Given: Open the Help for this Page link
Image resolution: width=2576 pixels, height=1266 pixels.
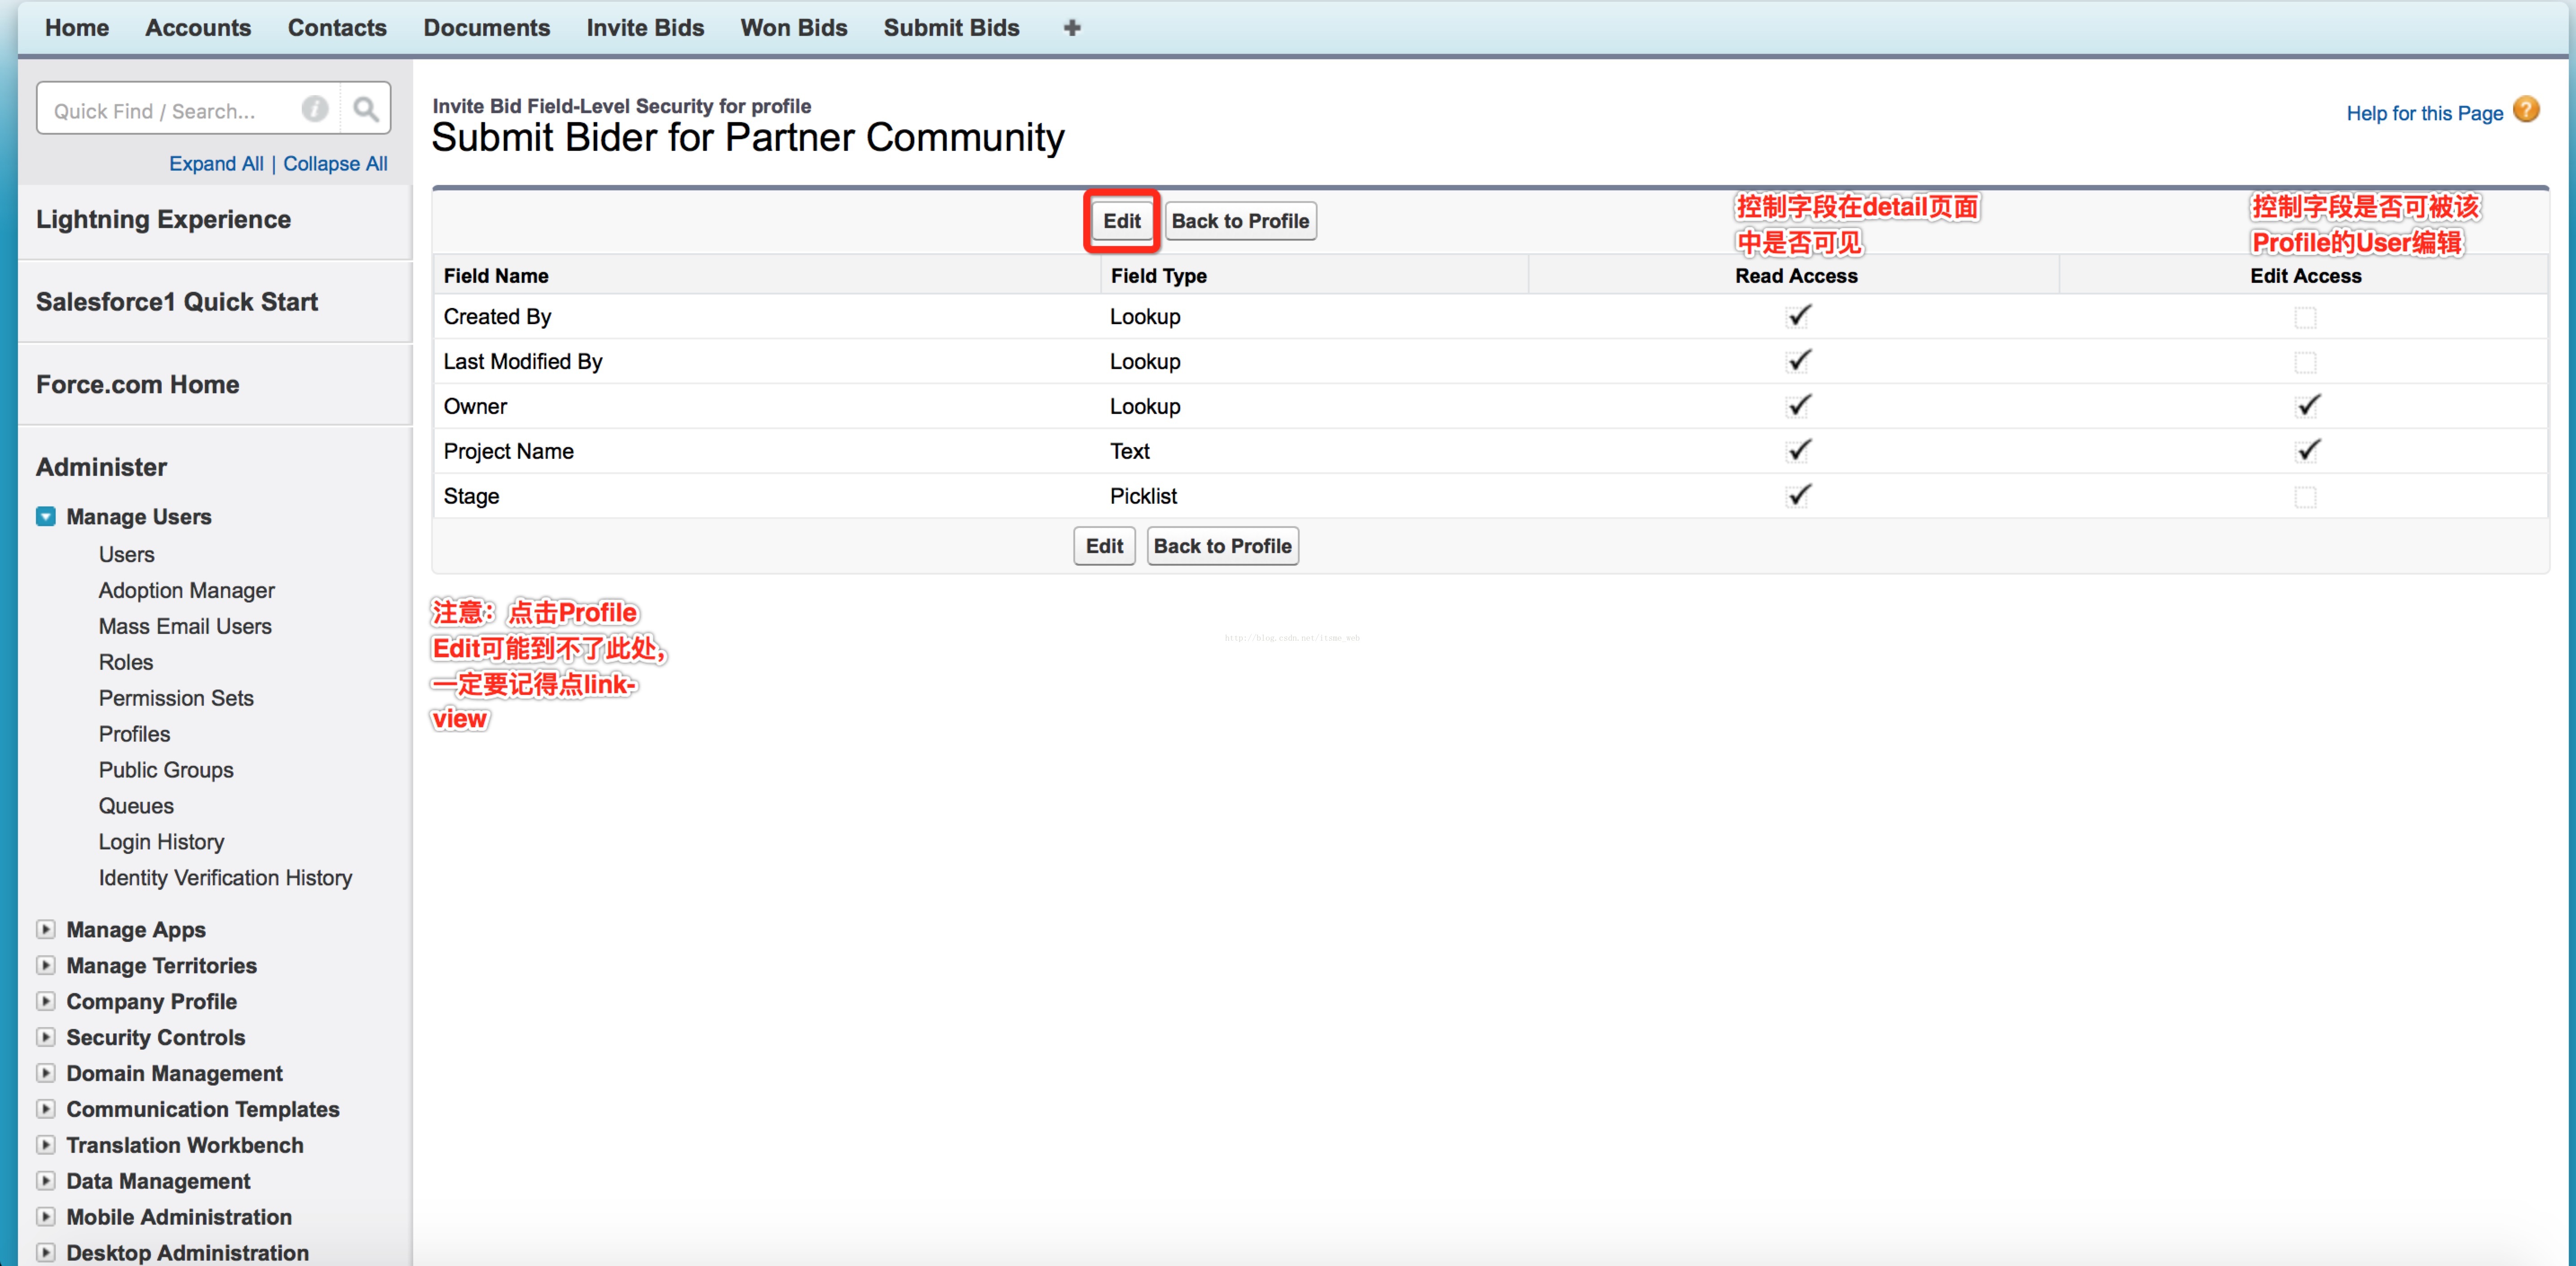Looking at the screenshot, I should coord(2424,113).
